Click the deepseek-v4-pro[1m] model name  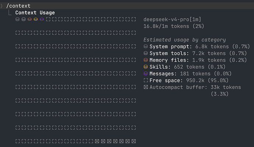click(x=172, y=19)
